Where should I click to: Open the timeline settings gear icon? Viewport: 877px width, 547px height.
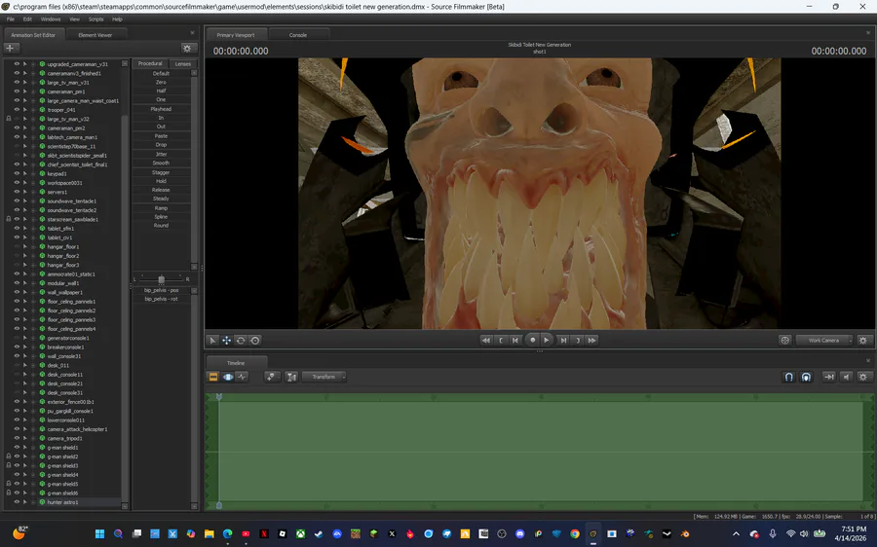pyautogui.click(x=863, y=377)
